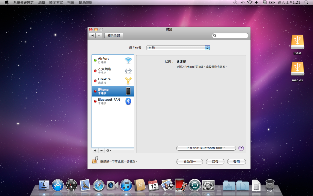Open the gear action menu

(x=108, y=150)
